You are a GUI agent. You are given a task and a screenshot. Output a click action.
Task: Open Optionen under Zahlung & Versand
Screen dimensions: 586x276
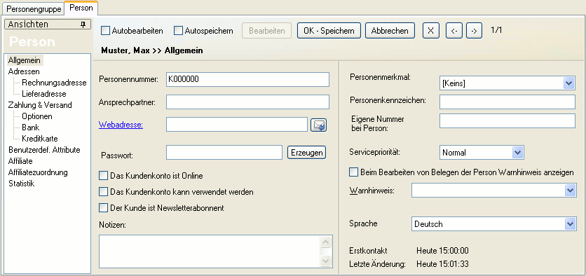pyautogui.click(x=37, y=116)
